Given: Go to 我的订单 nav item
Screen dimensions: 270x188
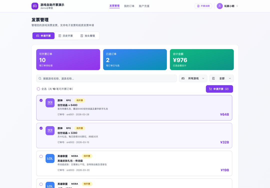Looking at the screenshot, I should [129, 6].
